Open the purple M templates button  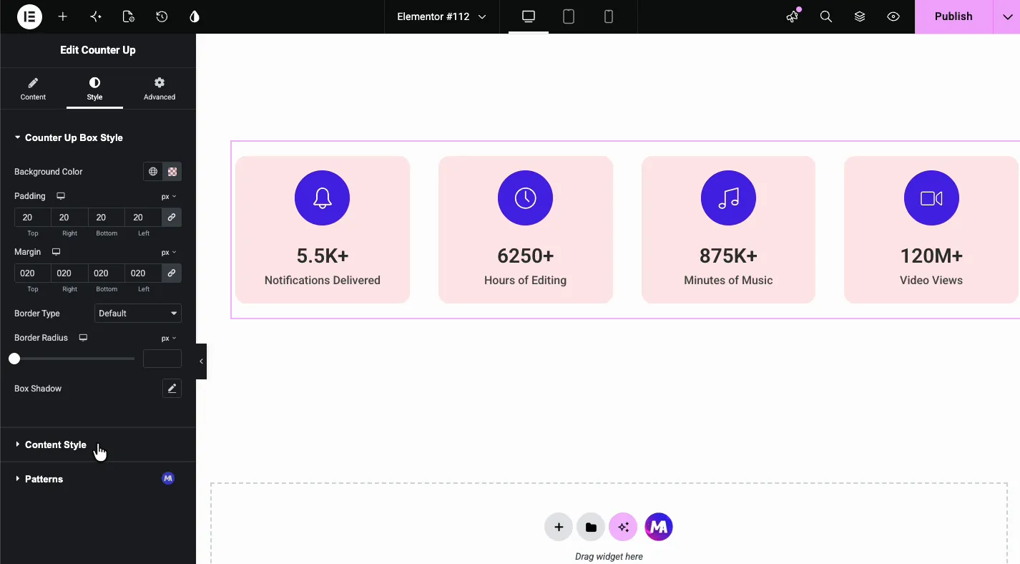[x=659, y=527]
